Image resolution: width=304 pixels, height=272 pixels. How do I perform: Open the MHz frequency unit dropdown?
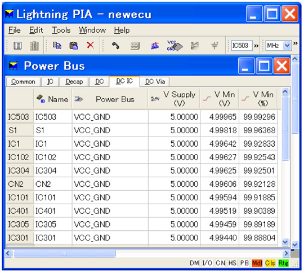point(287,46)
